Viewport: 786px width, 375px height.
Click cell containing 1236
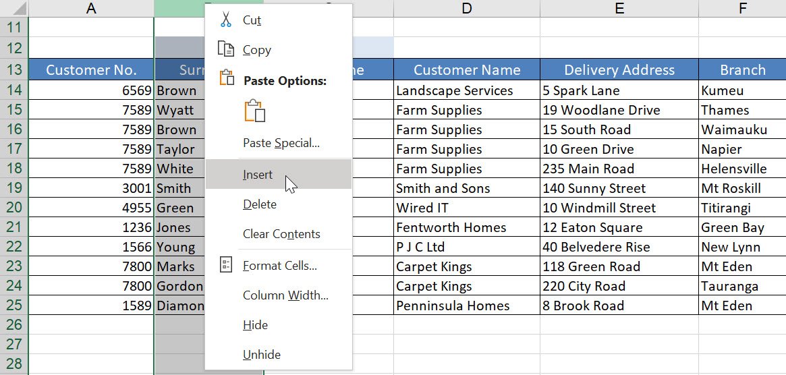(91, 227)
